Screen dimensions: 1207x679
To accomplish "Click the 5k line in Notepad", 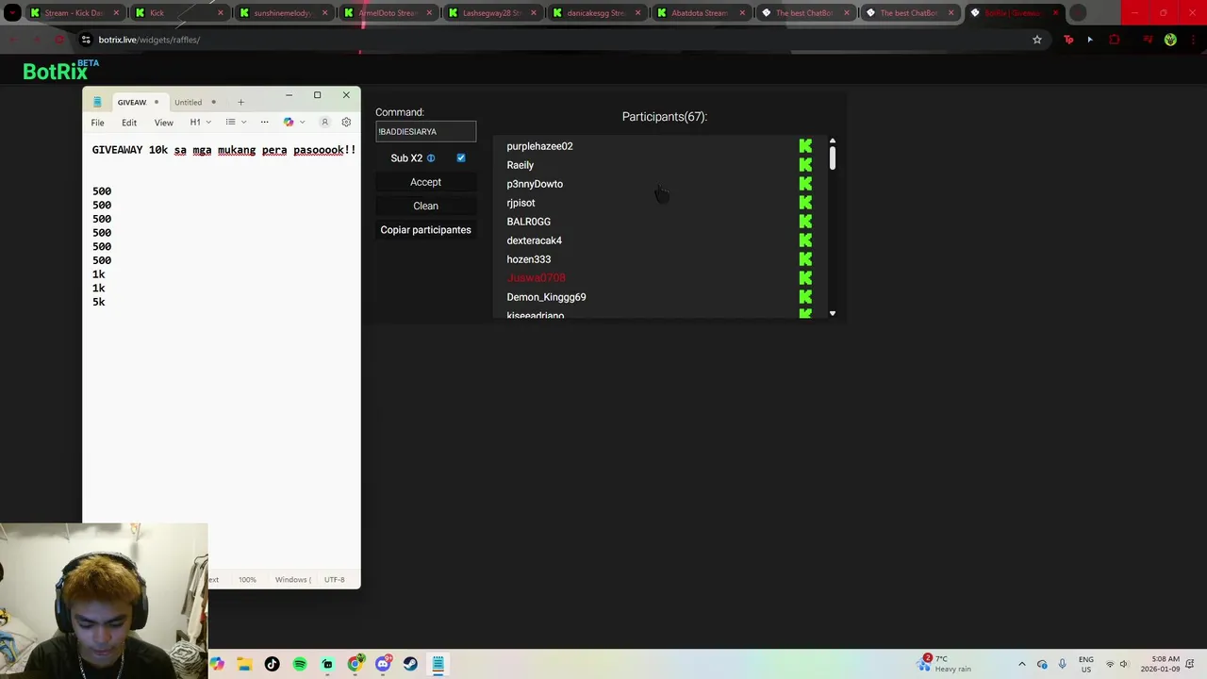I will 99,302.
